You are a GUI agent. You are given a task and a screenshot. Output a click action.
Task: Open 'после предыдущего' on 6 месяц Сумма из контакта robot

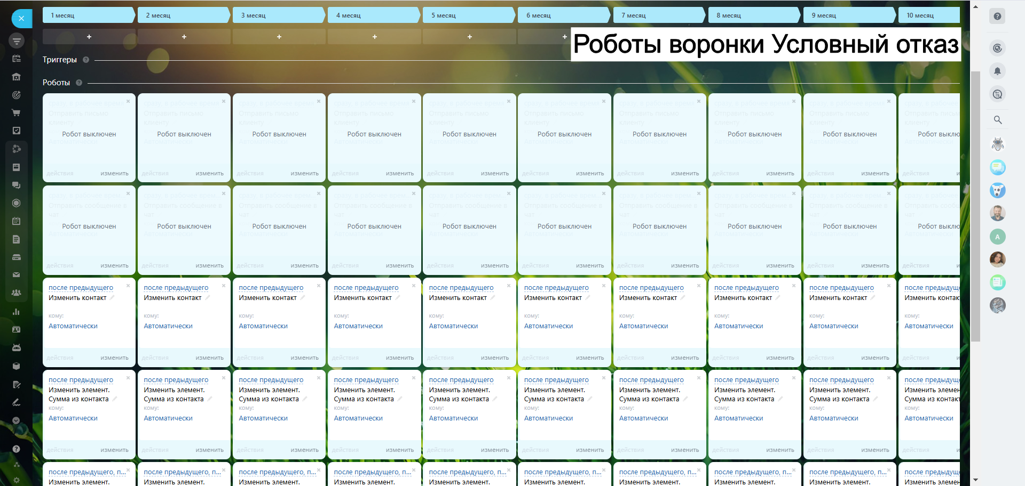[556, 380]
